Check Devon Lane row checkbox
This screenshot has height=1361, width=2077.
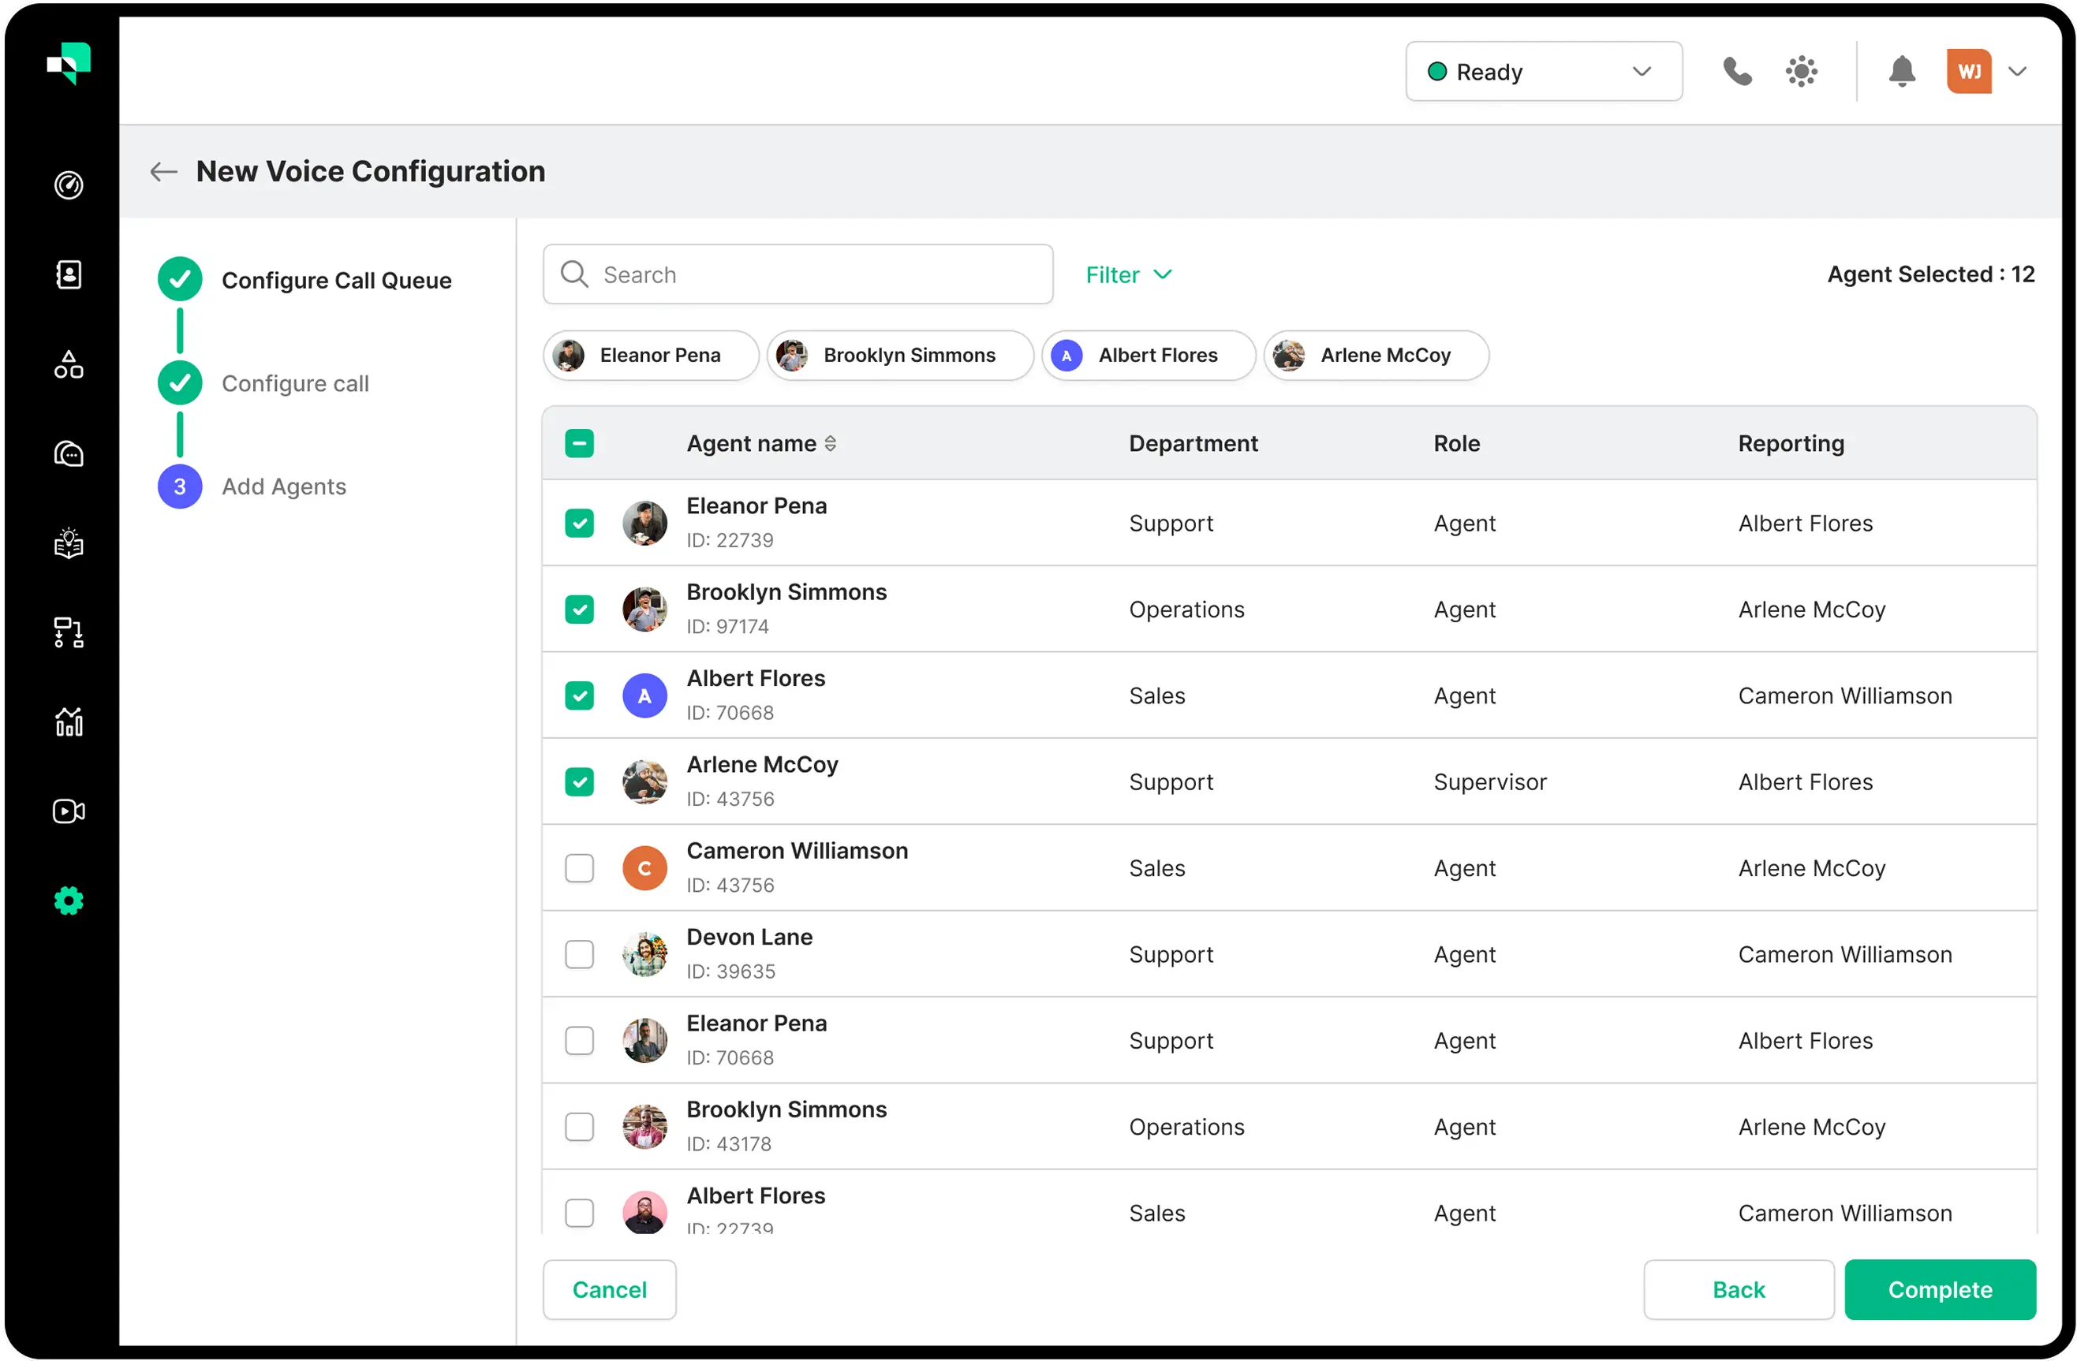click(578, 954)
